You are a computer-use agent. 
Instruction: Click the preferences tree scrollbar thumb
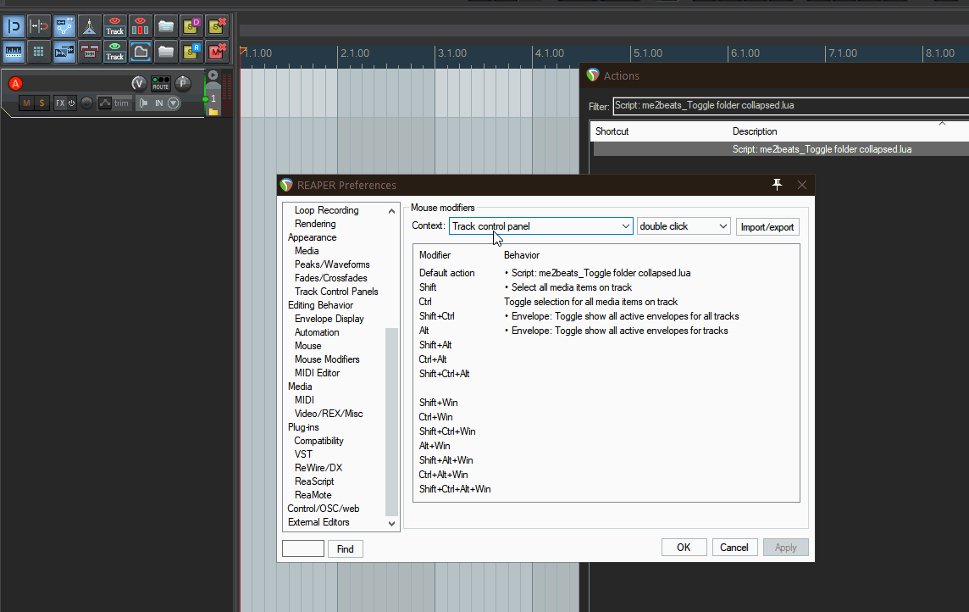[x=391, y=421]
